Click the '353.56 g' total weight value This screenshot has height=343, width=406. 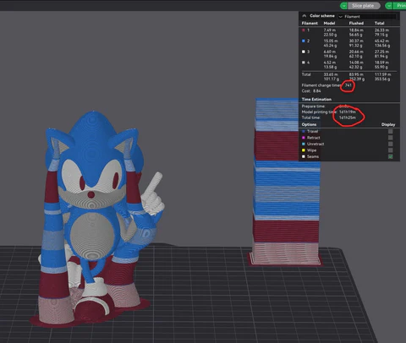click(x=382, y=79)
